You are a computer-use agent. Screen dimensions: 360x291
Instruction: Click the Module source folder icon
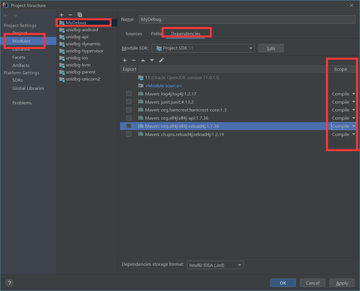[x=141, y=86]
